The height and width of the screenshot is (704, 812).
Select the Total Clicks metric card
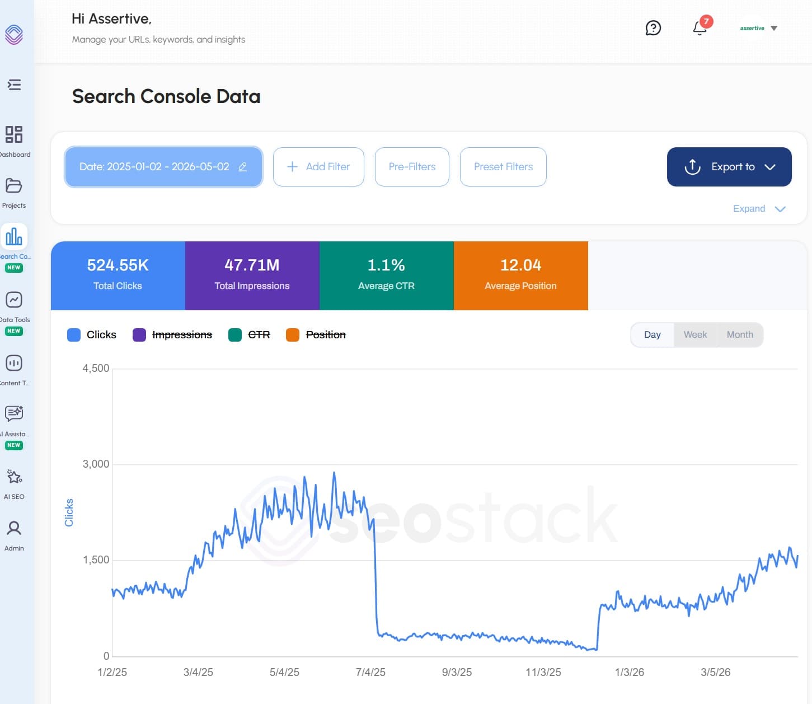(118, 276)
